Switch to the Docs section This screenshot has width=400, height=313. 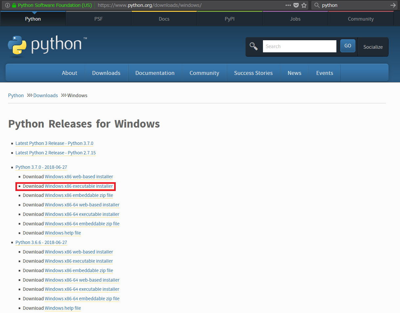click(x=164, y=19)
